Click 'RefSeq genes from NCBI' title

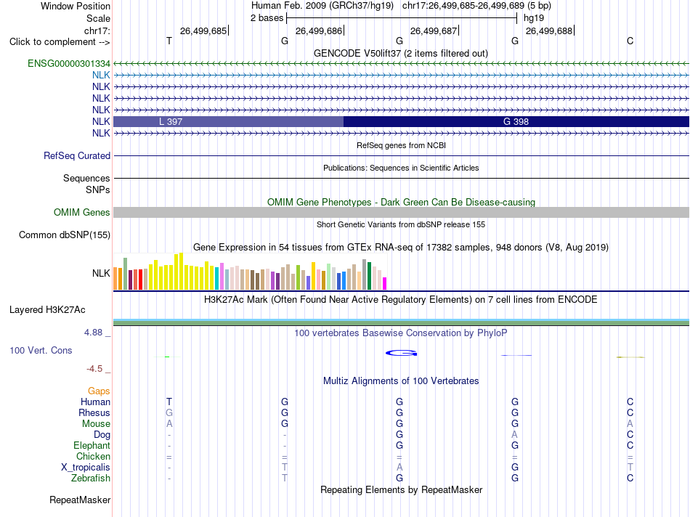coord(402,145)
